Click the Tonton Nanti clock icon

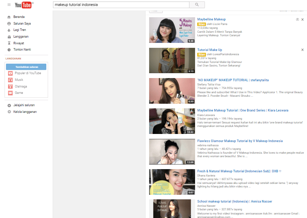point(9,50)
